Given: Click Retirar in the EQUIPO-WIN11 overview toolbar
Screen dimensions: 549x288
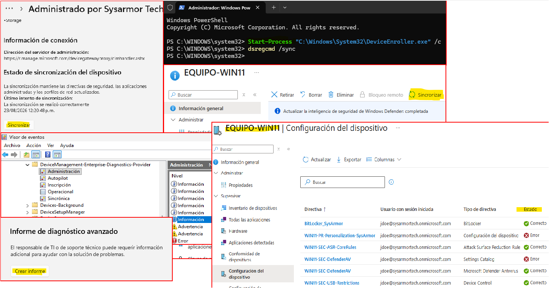Looking at the screenshot, I should tap(283, 95).
